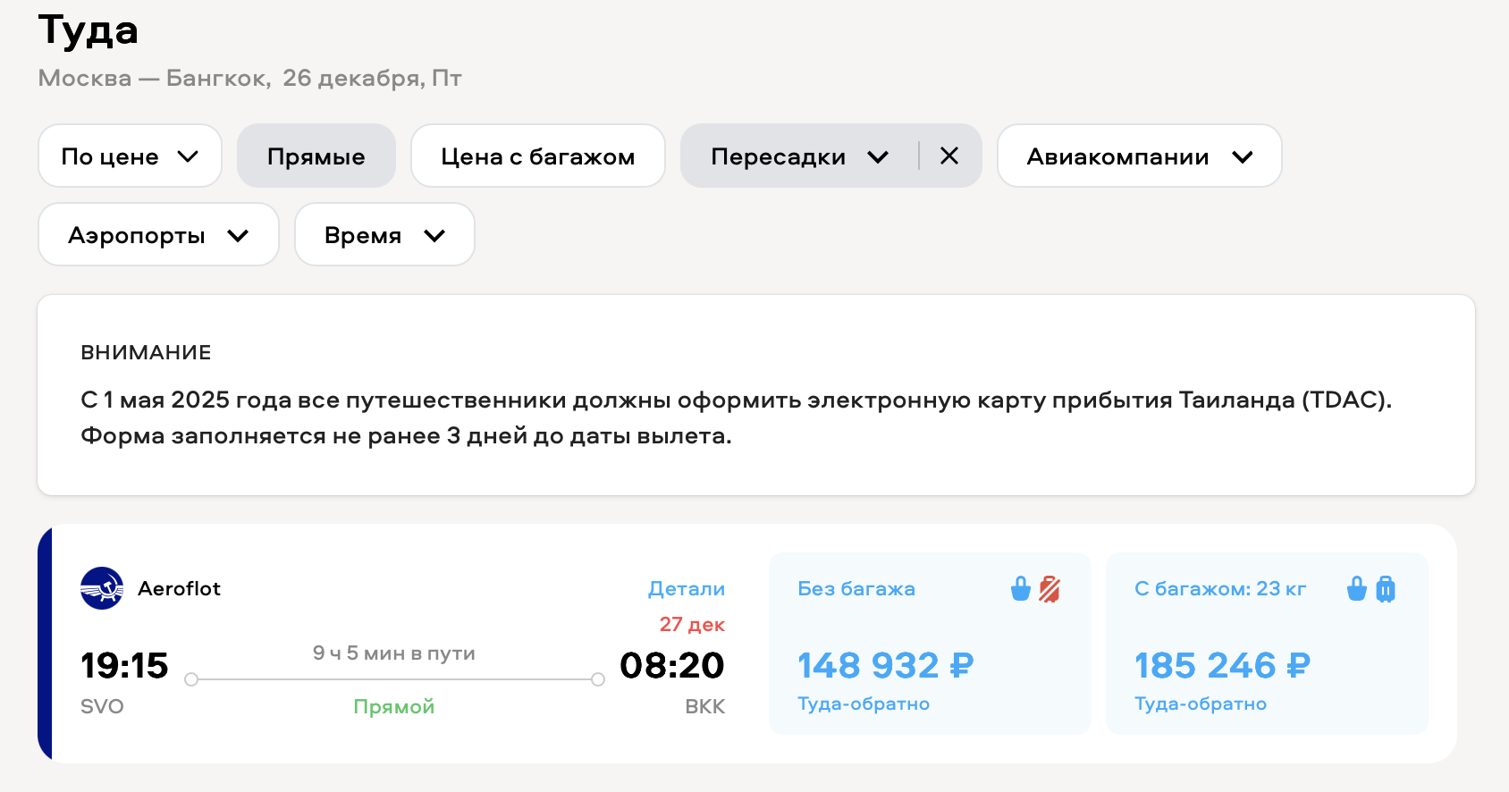The height and width of the screenshot is (792, 1509).
Task: Expand the Аэропорты filter dropdown
Action: [x=158, y=235]
